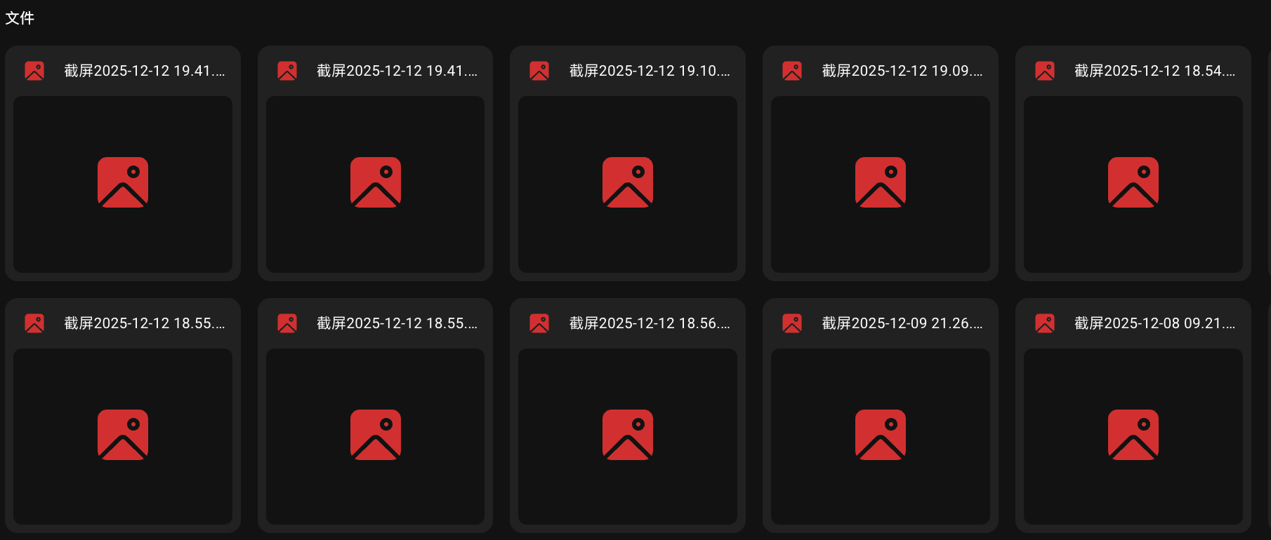1271x540 pixels.
Task: Click the large red image icon of 截屏2025-12-12 19.10
Action: coord(628,182)
